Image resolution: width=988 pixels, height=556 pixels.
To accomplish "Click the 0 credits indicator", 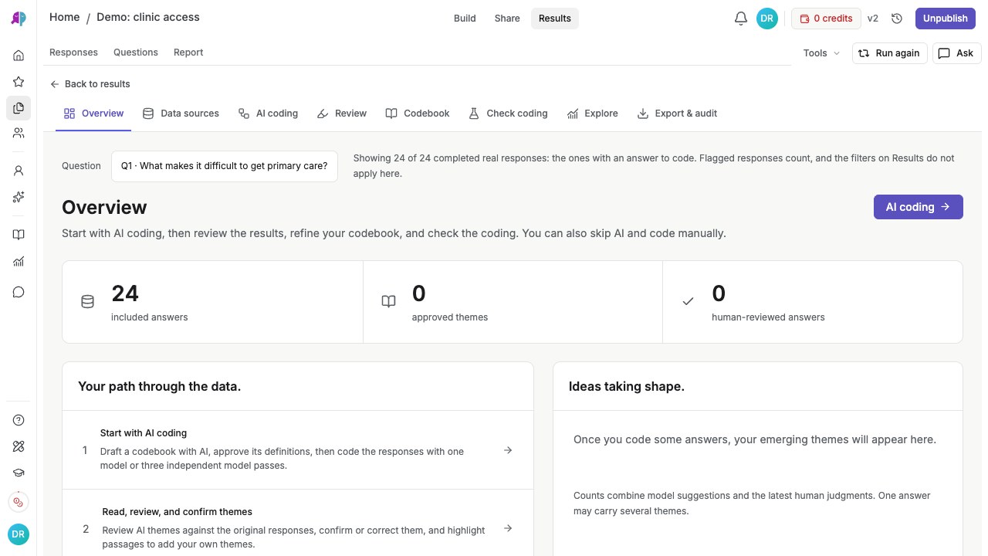I will pos(826,19).
